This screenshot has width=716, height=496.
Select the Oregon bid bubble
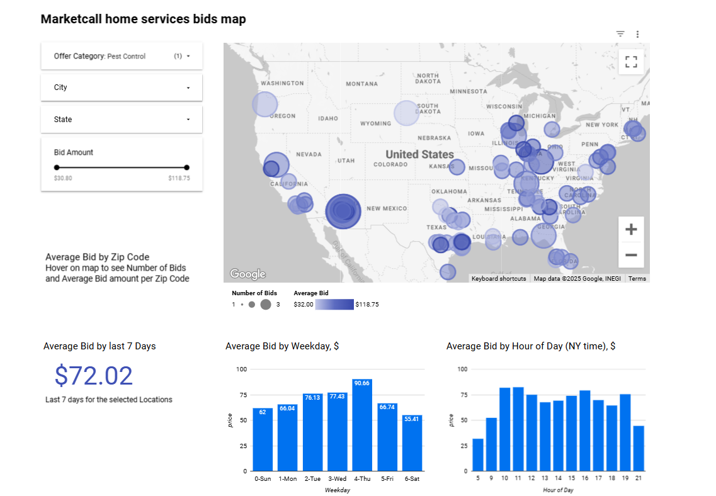coord(265,104)
